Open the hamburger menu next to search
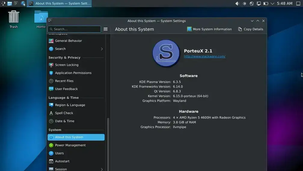 (x=106, y=29)
